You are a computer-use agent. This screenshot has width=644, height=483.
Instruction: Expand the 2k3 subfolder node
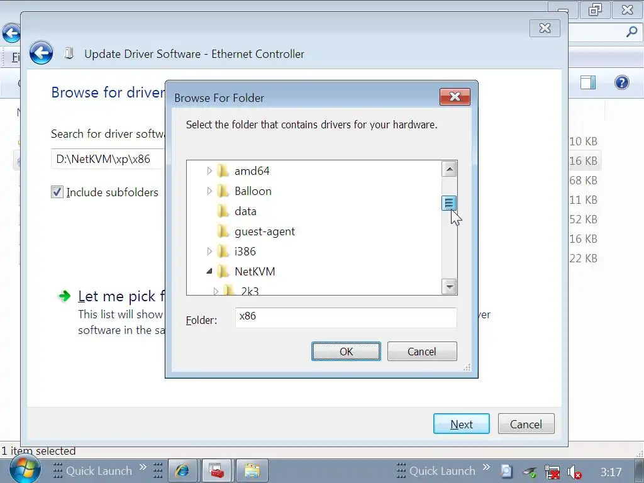[216, 291]
